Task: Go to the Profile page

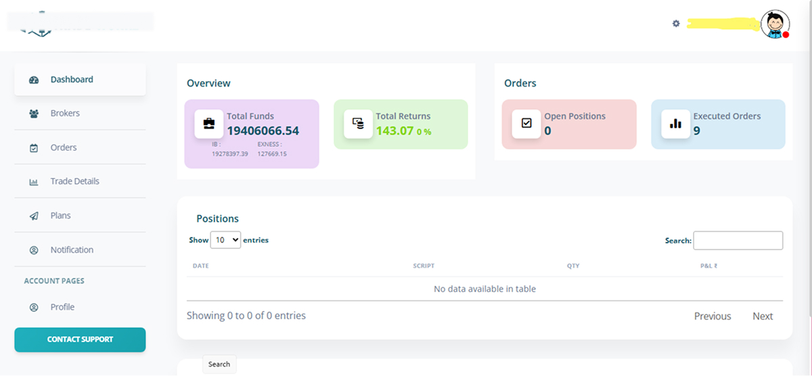Action: tap(80, 307)
